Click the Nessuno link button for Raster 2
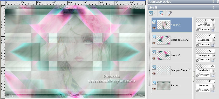The height and width of the screenshot is (99, 219). pos(203,60)
